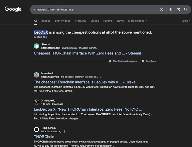Expand the Tools dropdown
Image resolution: width=192 pixels, height=147 pixels.
[186, 21]
